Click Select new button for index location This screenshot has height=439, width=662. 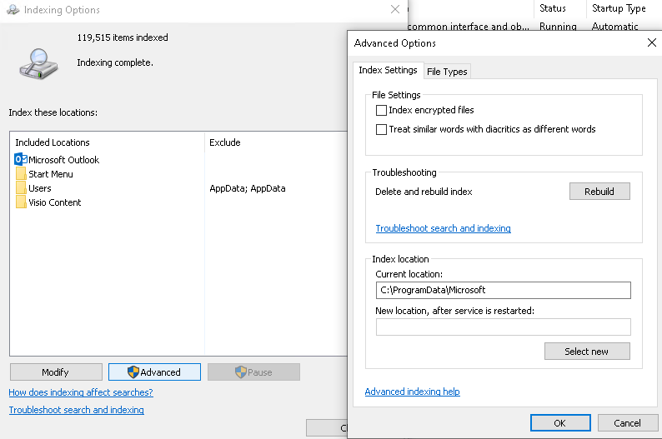(587, 352)
